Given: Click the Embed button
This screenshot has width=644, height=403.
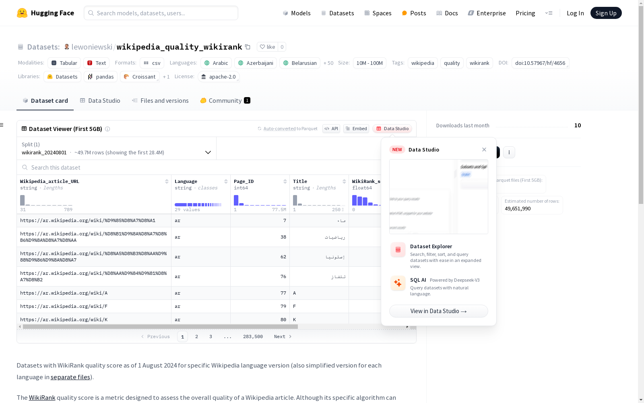Looking at the screenshot, I should coord(356,129).
